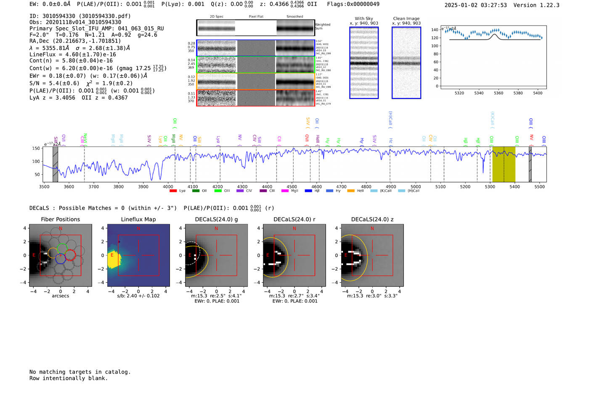Open the DECaLS(24.0) z cutout

[x=372, y=255]
